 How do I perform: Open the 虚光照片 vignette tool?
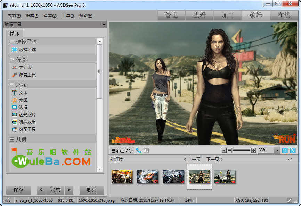point(24,115)
